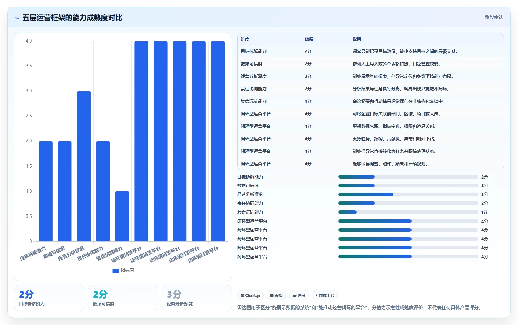
Task: Click the 1分 label beside 复盘沉淀能力 progress bar
Action: pyautogui.click(x=484, y=212)
